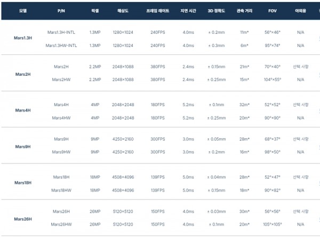The height and width of the screenshot is (238, 320).
Task: Click 3.0ms in the Mars9HW row
Action: [x=188, y=152]
